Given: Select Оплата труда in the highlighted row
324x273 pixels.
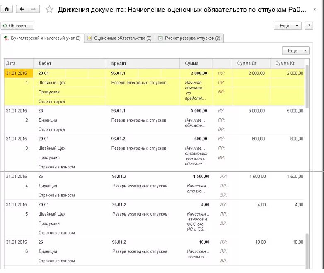Looking at the screenshot, I should click(52, 101).
